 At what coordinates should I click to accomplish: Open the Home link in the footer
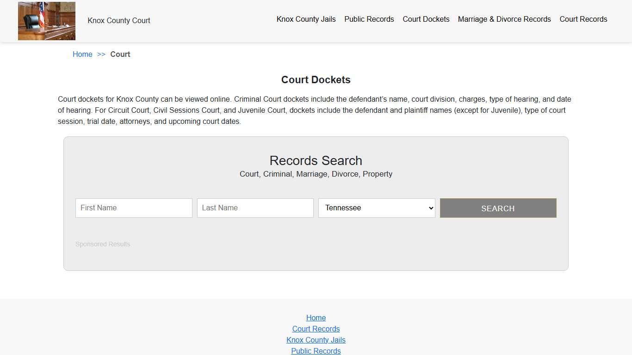316,318
